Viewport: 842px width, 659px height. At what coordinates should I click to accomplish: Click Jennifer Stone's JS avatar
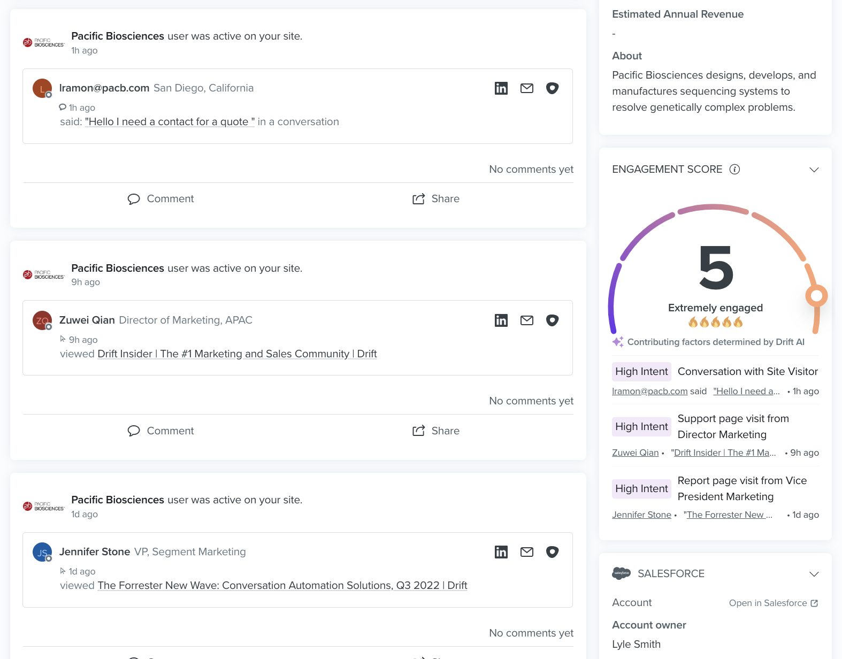pos(42,552)
